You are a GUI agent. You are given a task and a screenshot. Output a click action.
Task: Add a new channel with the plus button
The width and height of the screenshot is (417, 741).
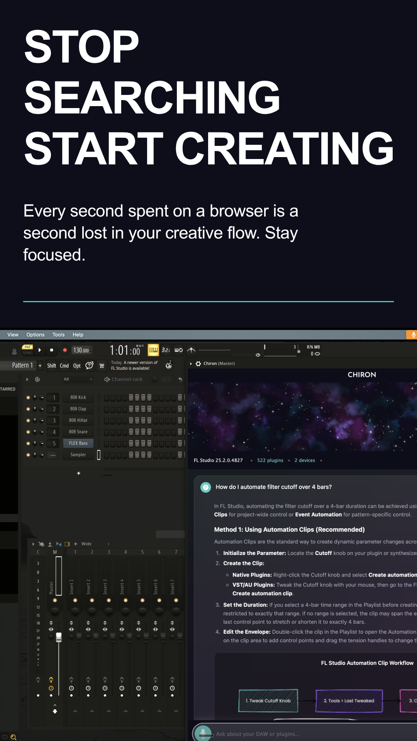click(78, 473)
